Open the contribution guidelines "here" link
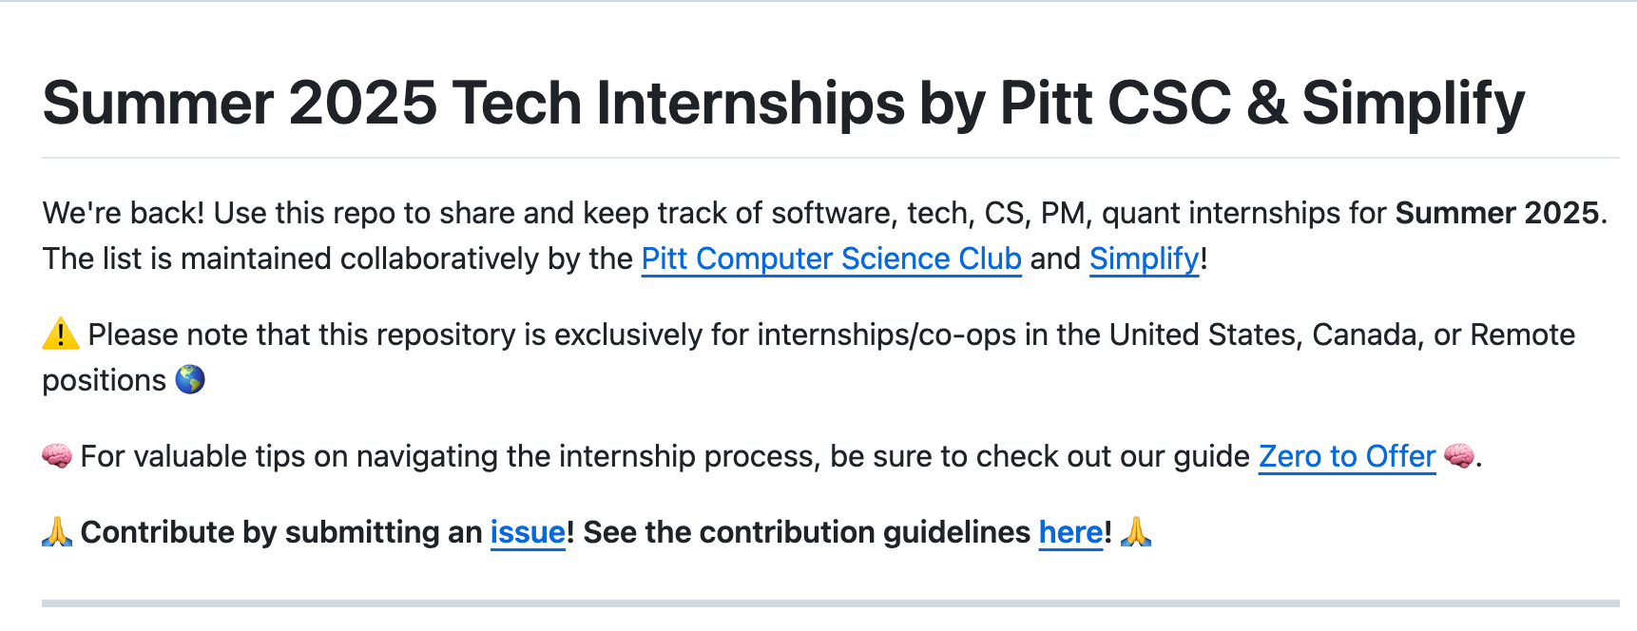 [x=1070, y=532]
